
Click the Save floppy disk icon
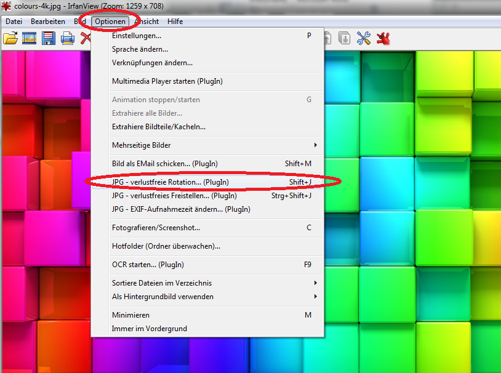[x=48, y=38]
